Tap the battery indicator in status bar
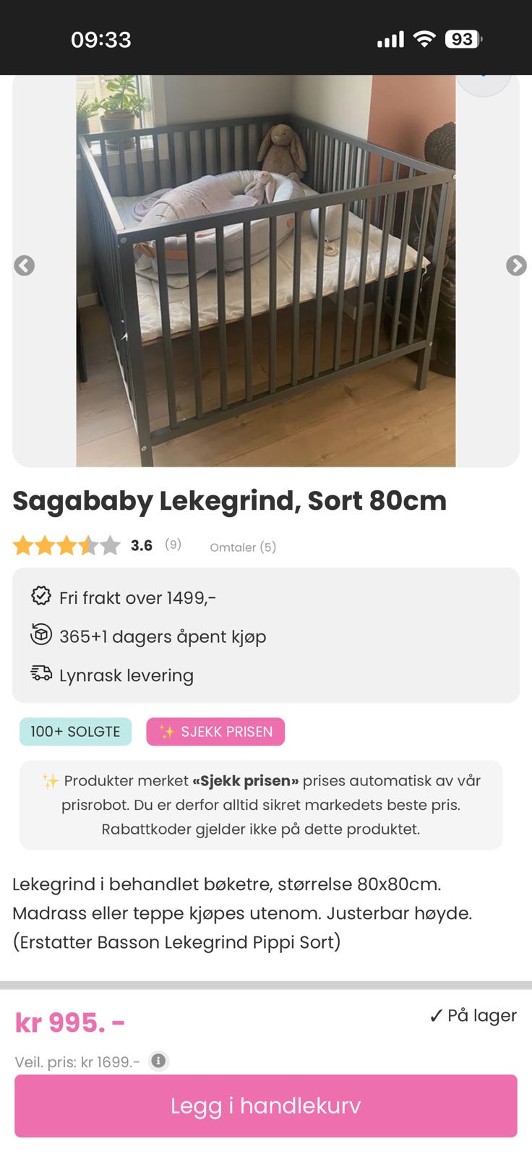 (463, 39)
